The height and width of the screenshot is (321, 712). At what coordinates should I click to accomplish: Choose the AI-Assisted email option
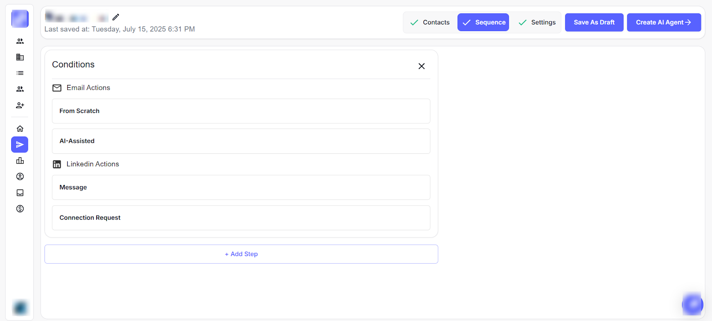[x=241, y=141]
